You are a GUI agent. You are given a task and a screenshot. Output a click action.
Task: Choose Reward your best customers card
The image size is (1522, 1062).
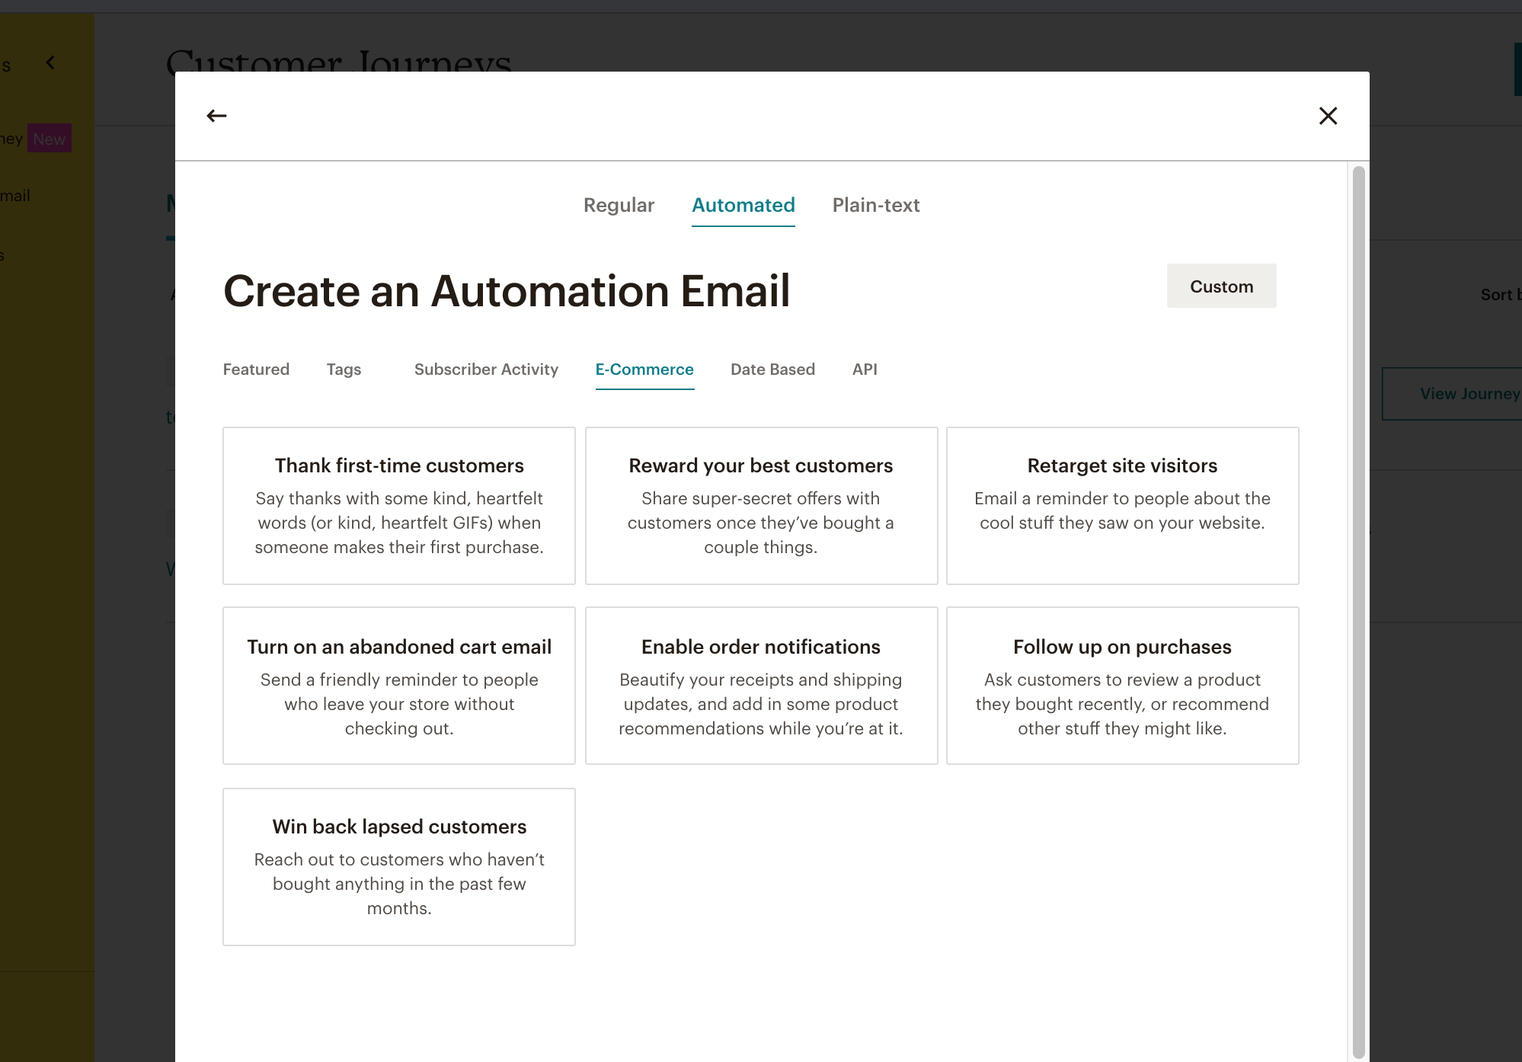761,506
